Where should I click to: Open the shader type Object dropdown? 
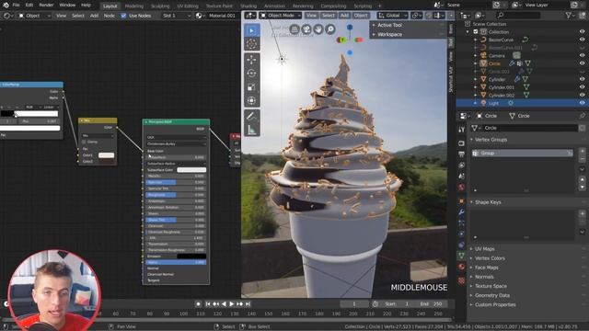coord(35,16)
